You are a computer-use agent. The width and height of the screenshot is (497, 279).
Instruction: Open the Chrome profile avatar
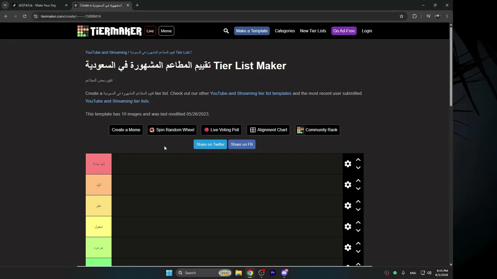click(438, 16)
